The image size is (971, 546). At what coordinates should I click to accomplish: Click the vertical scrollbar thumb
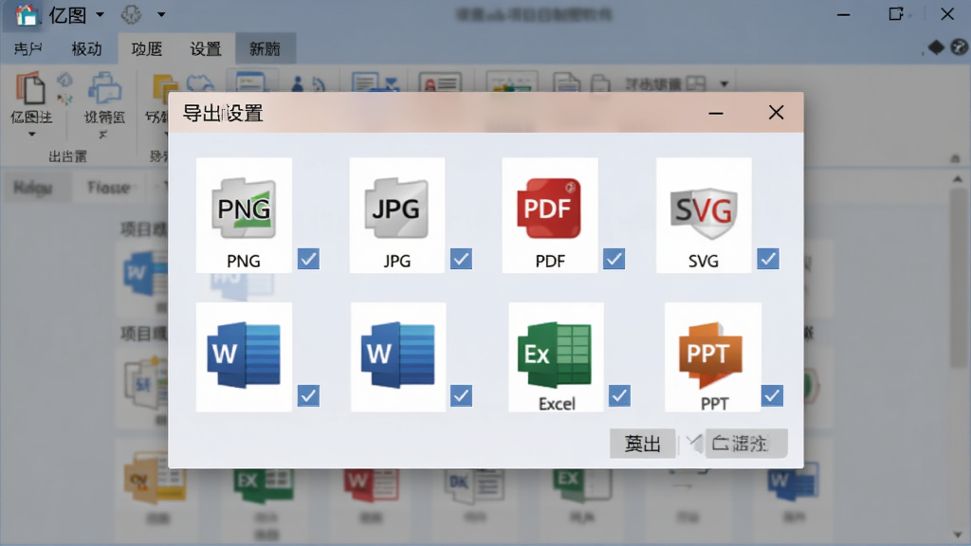tap(958, 279)
